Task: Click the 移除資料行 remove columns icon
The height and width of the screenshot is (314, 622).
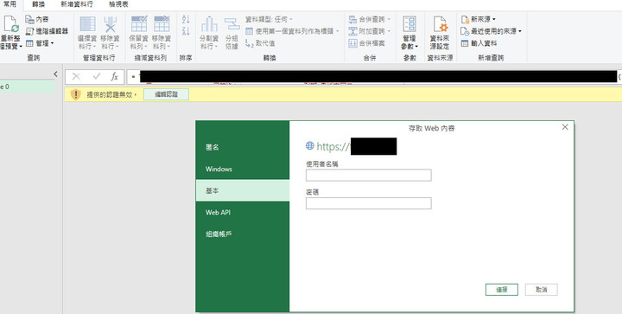Action: click(x=111, y=24)
